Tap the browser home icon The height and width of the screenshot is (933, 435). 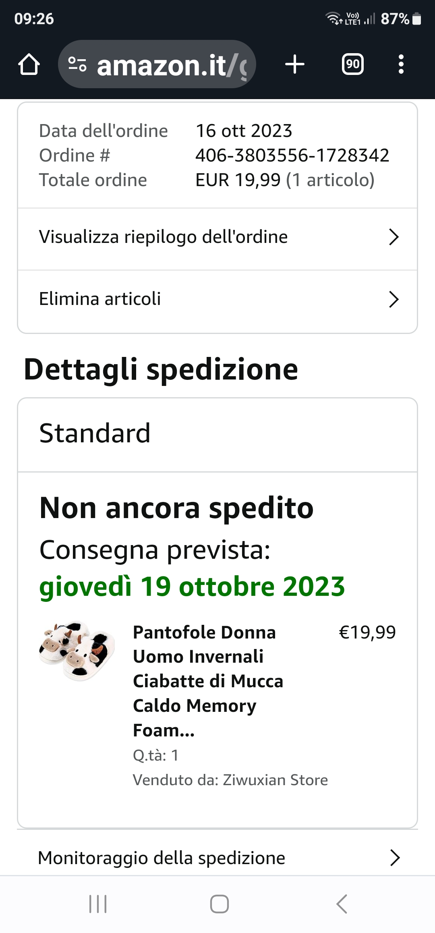tap(29, 64)
